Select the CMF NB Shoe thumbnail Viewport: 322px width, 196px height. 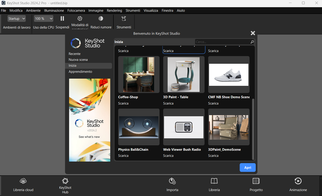click(x=229, y=75)
